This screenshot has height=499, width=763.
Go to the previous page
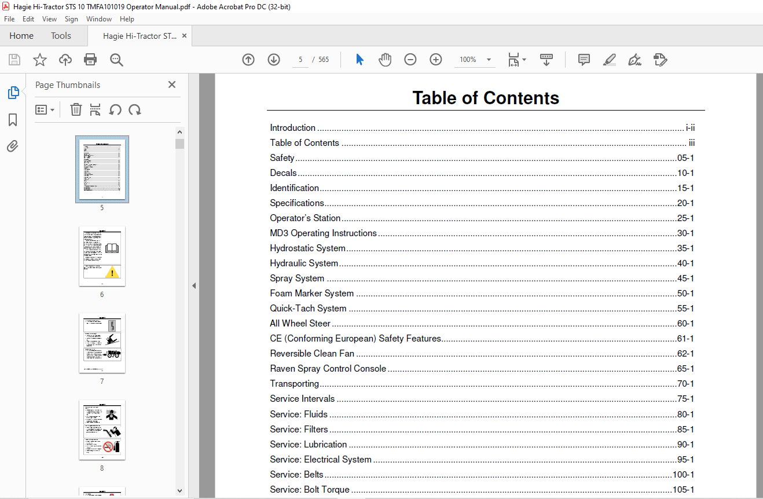pyautogui.click(x=248, y=60)
